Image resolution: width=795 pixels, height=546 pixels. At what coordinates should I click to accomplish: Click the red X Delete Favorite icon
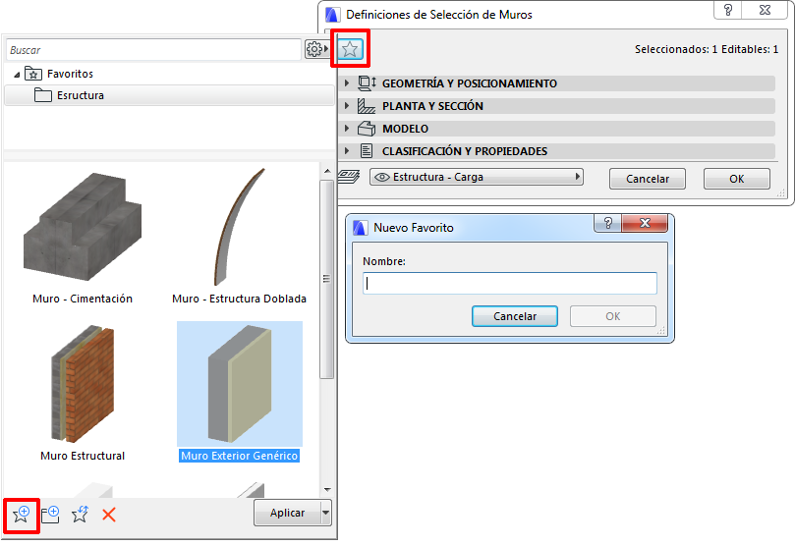pos(108,515)
